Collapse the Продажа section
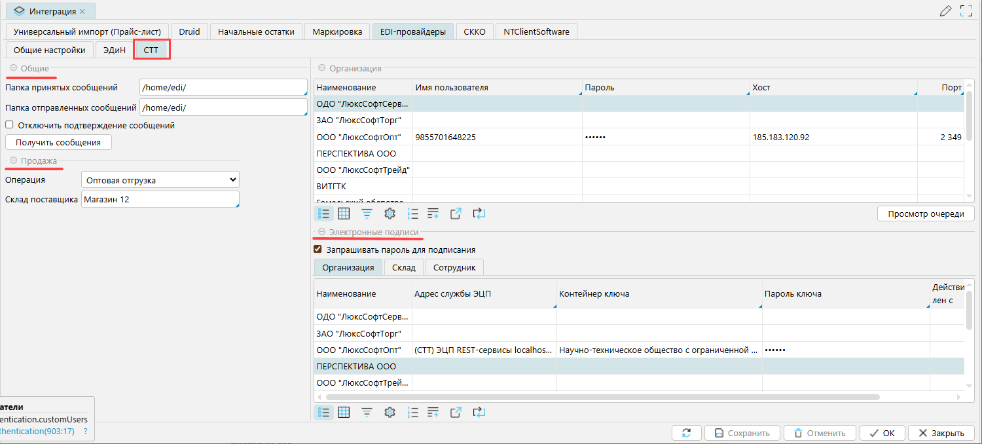 tap(13, 160)
